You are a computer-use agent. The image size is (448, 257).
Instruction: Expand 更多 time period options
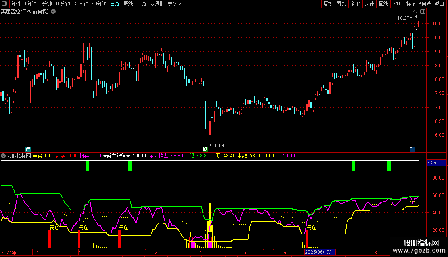(x=174, y=4)
